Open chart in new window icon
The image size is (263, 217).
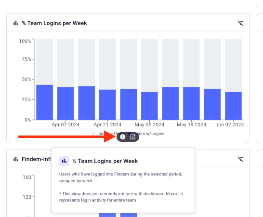tap(133, 137)
